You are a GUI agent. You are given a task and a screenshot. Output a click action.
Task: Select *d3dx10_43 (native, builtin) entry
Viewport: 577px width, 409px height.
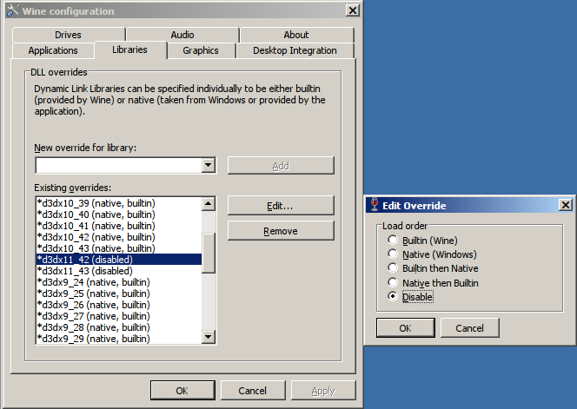[119, 248]
